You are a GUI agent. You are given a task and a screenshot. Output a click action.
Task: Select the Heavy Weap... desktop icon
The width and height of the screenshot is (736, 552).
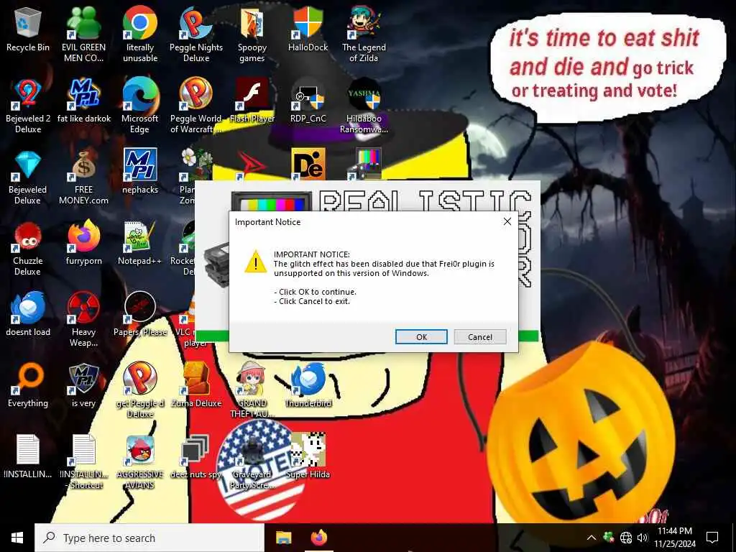pos(83,321)
